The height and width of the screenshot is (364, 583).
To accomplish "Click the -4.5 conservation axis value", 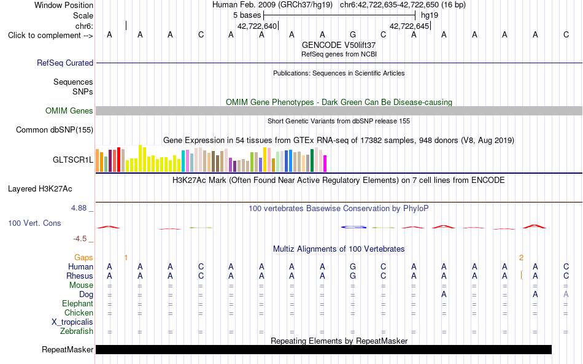I will 80,239.
